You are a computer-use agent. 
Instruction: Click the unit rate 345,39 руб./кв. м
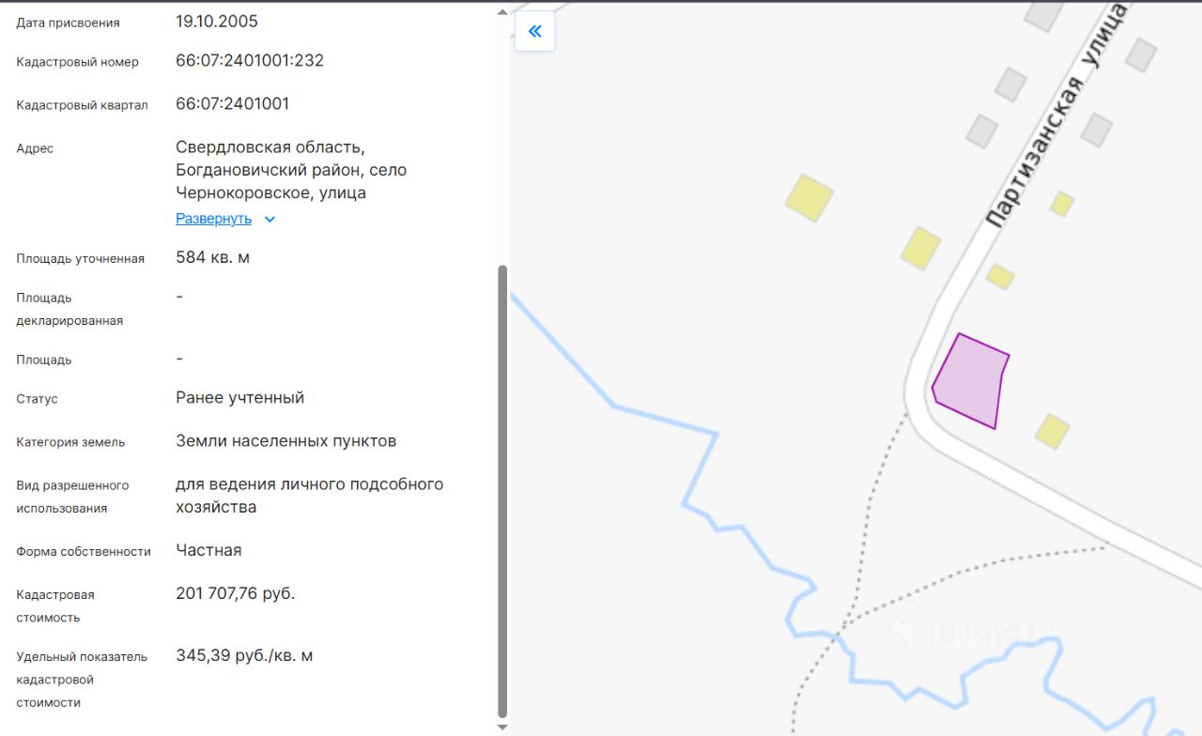(244, 655)
